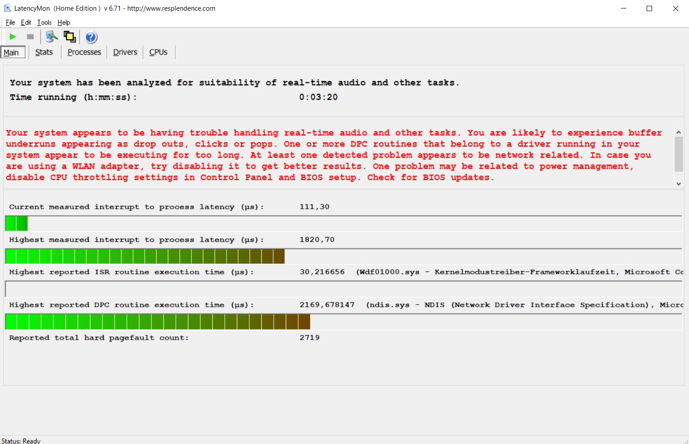Click the 'Status: Ready' status bar text

click(x=21, y=440)
